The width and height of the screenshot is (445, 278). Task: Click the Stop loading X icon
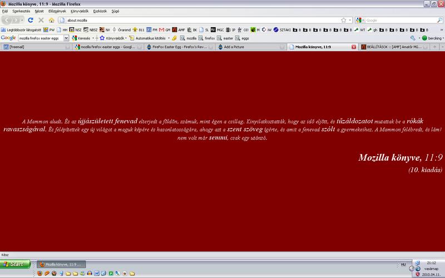(41, 20)
